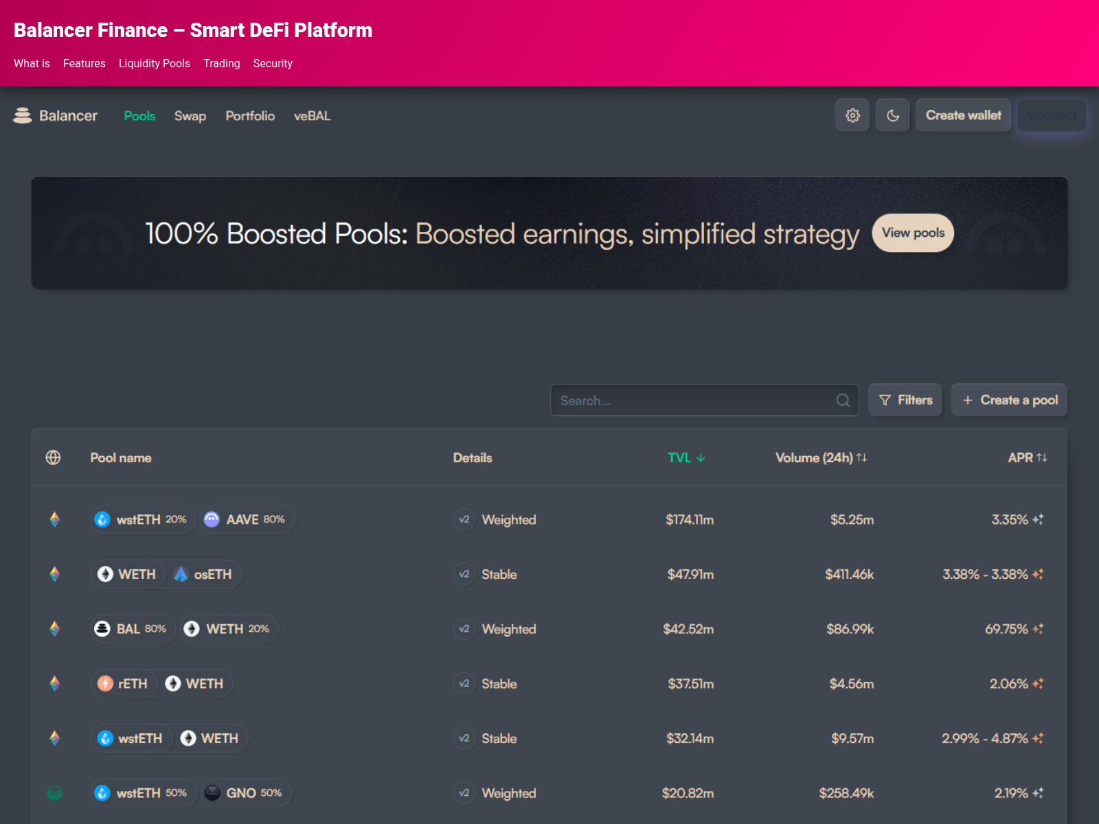This screenshot has width=1099, height=824.
Task: Go to Liquidity Pools section
Action: click(155, 63)
